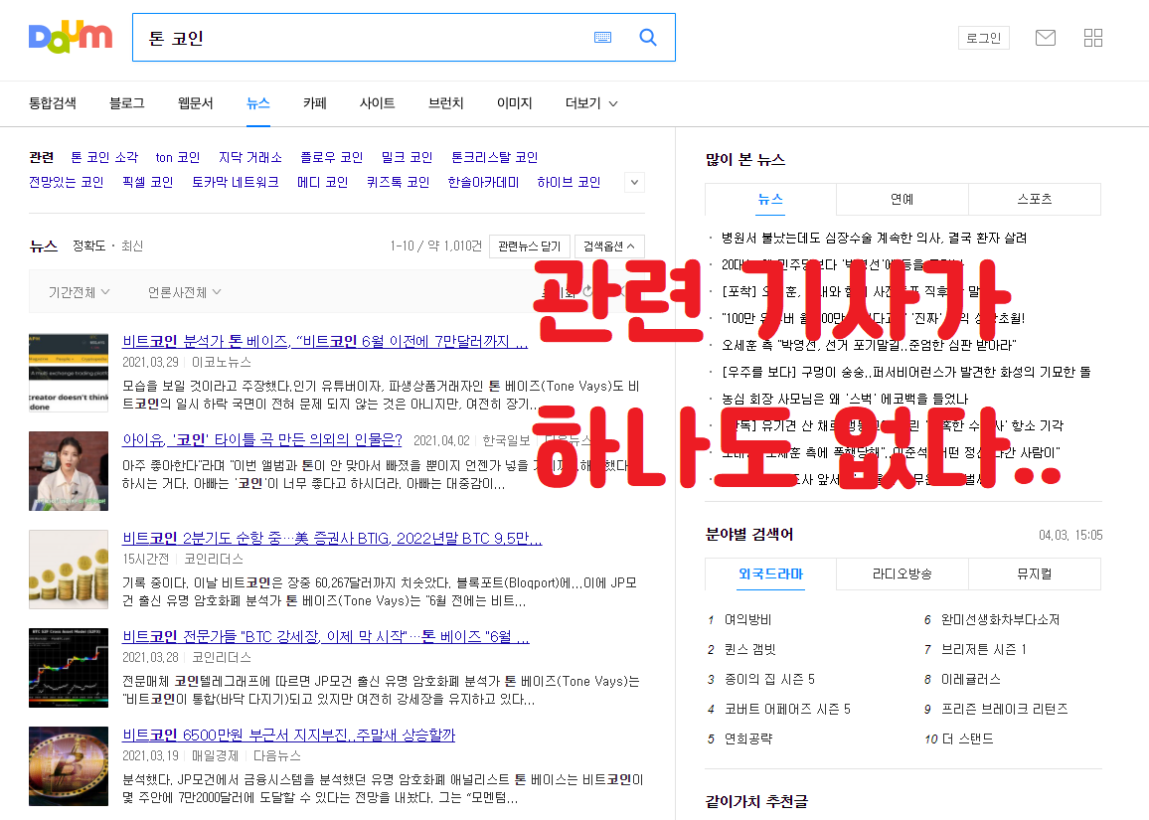Viewport: 1149px width, 820px height.
Task: Open headline 병원서 불났는데도 심장수술 계속한 의사
Action: [x=874, y=239]
